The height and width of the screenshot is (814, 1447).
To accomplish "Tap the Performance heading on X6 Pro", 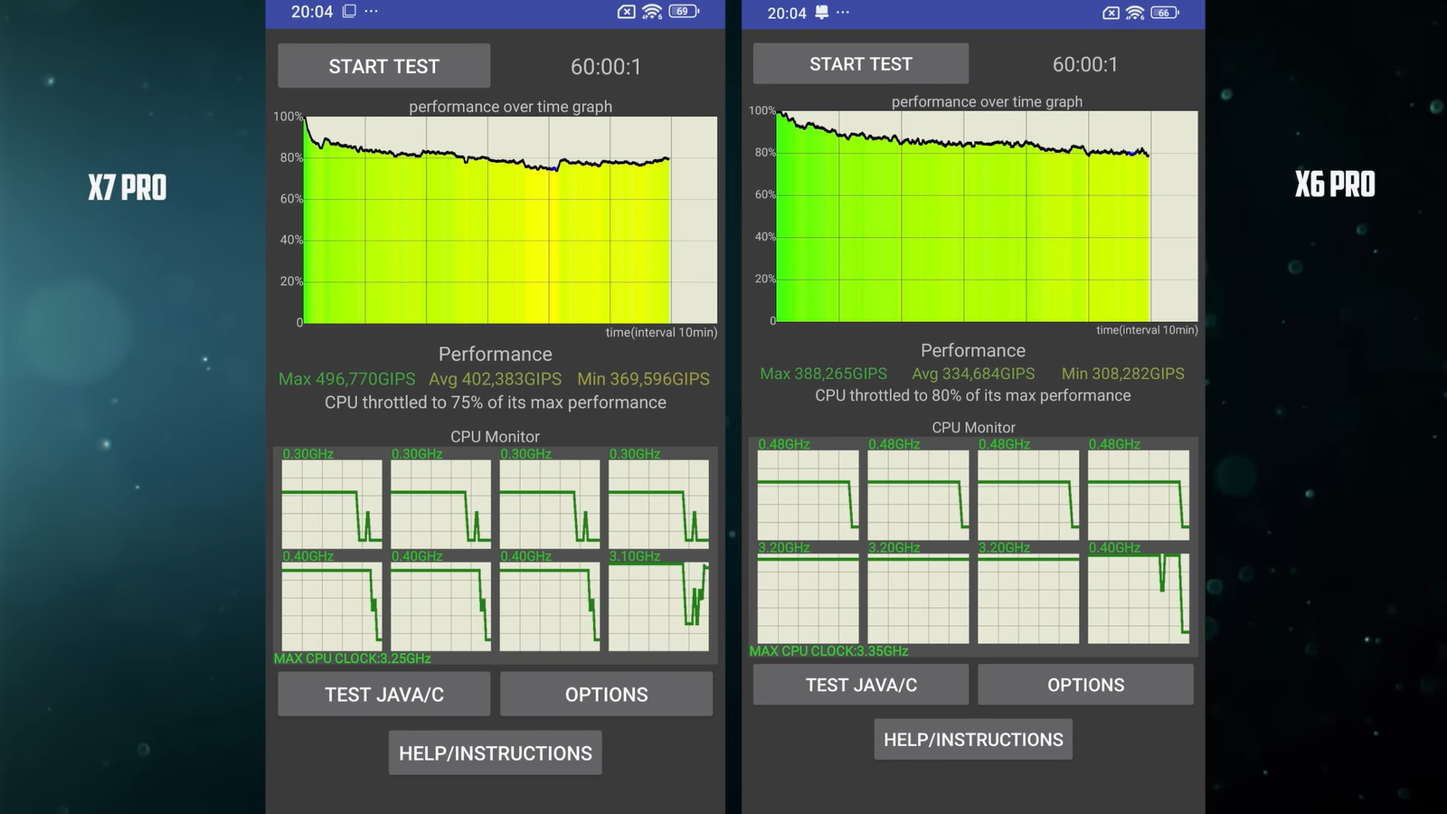I will [973, 350].
